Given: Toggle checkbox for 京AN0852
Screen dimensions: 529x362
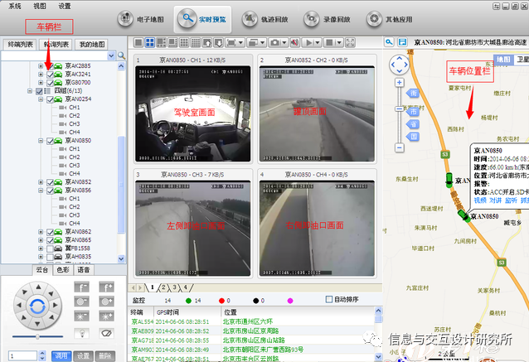Looking at the screenshot, I should [x=50, y=182].
